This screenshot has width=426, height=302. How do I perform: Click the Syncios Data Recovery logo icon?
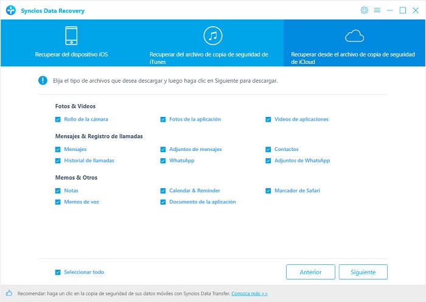click(x=11, y=10)
